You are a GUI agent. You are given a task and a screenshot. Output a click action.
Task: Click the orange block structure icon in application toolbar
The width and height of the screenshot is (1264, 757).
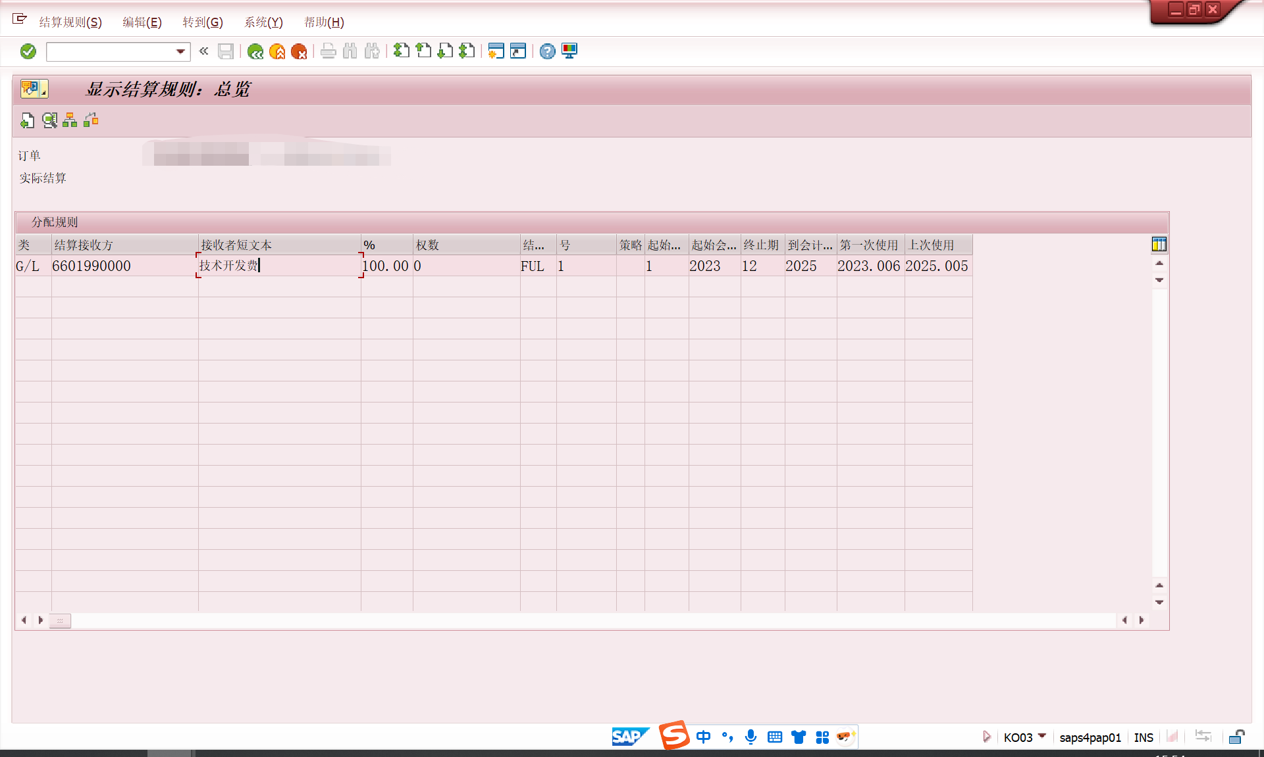tap(91, 120)
